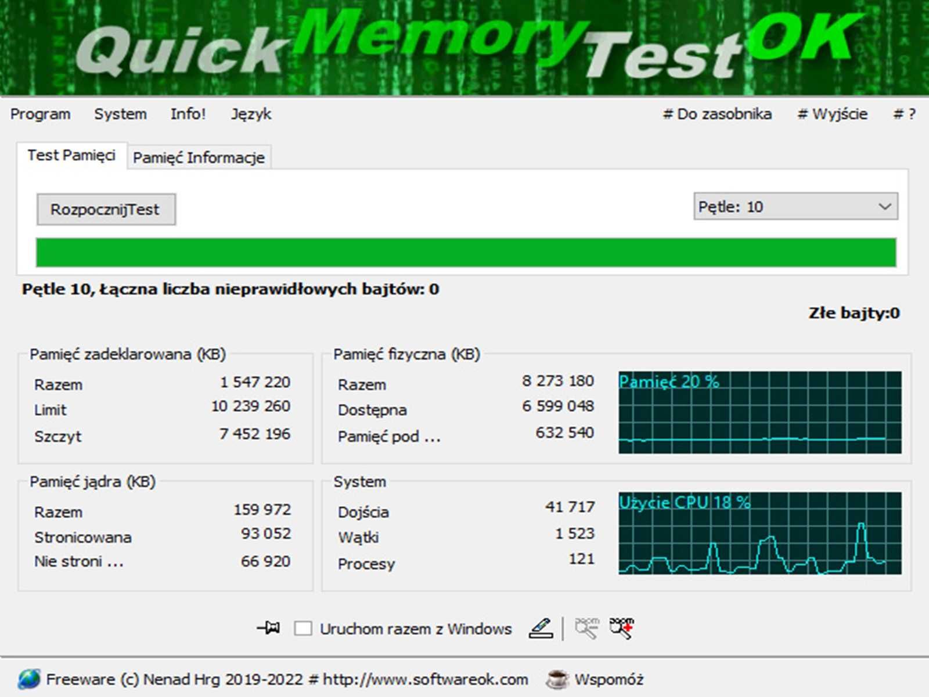Open the Język language menu
This screenshot has width=929, height=697.
click(x=251, y=114)
